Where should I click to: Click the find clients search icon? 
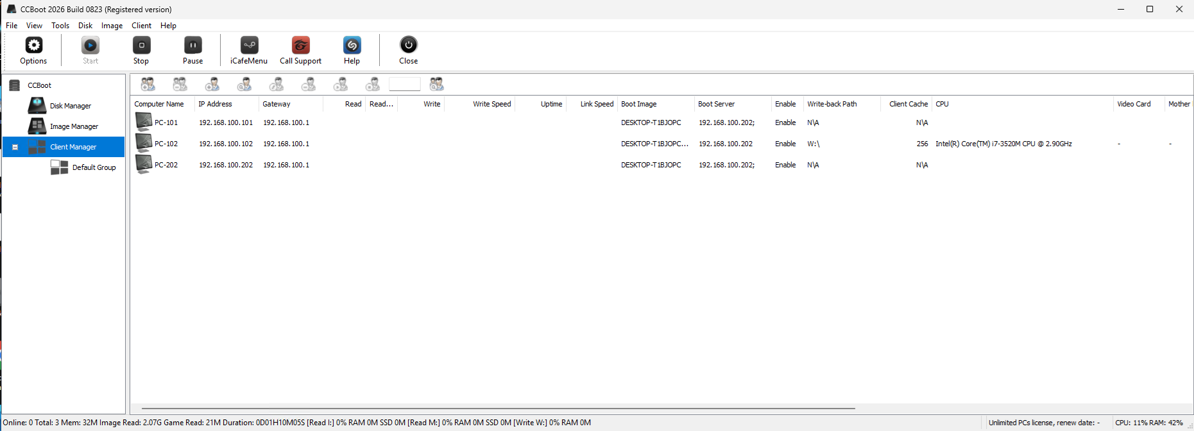click(x=437, y=84)
